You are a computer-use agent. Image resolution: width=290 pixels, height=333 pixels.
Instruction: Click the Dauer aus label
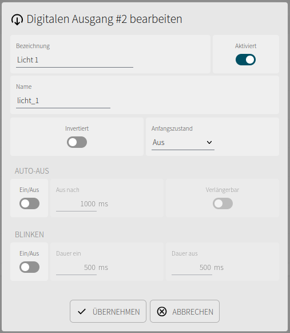pyautogui.click(x=184, y=253)
